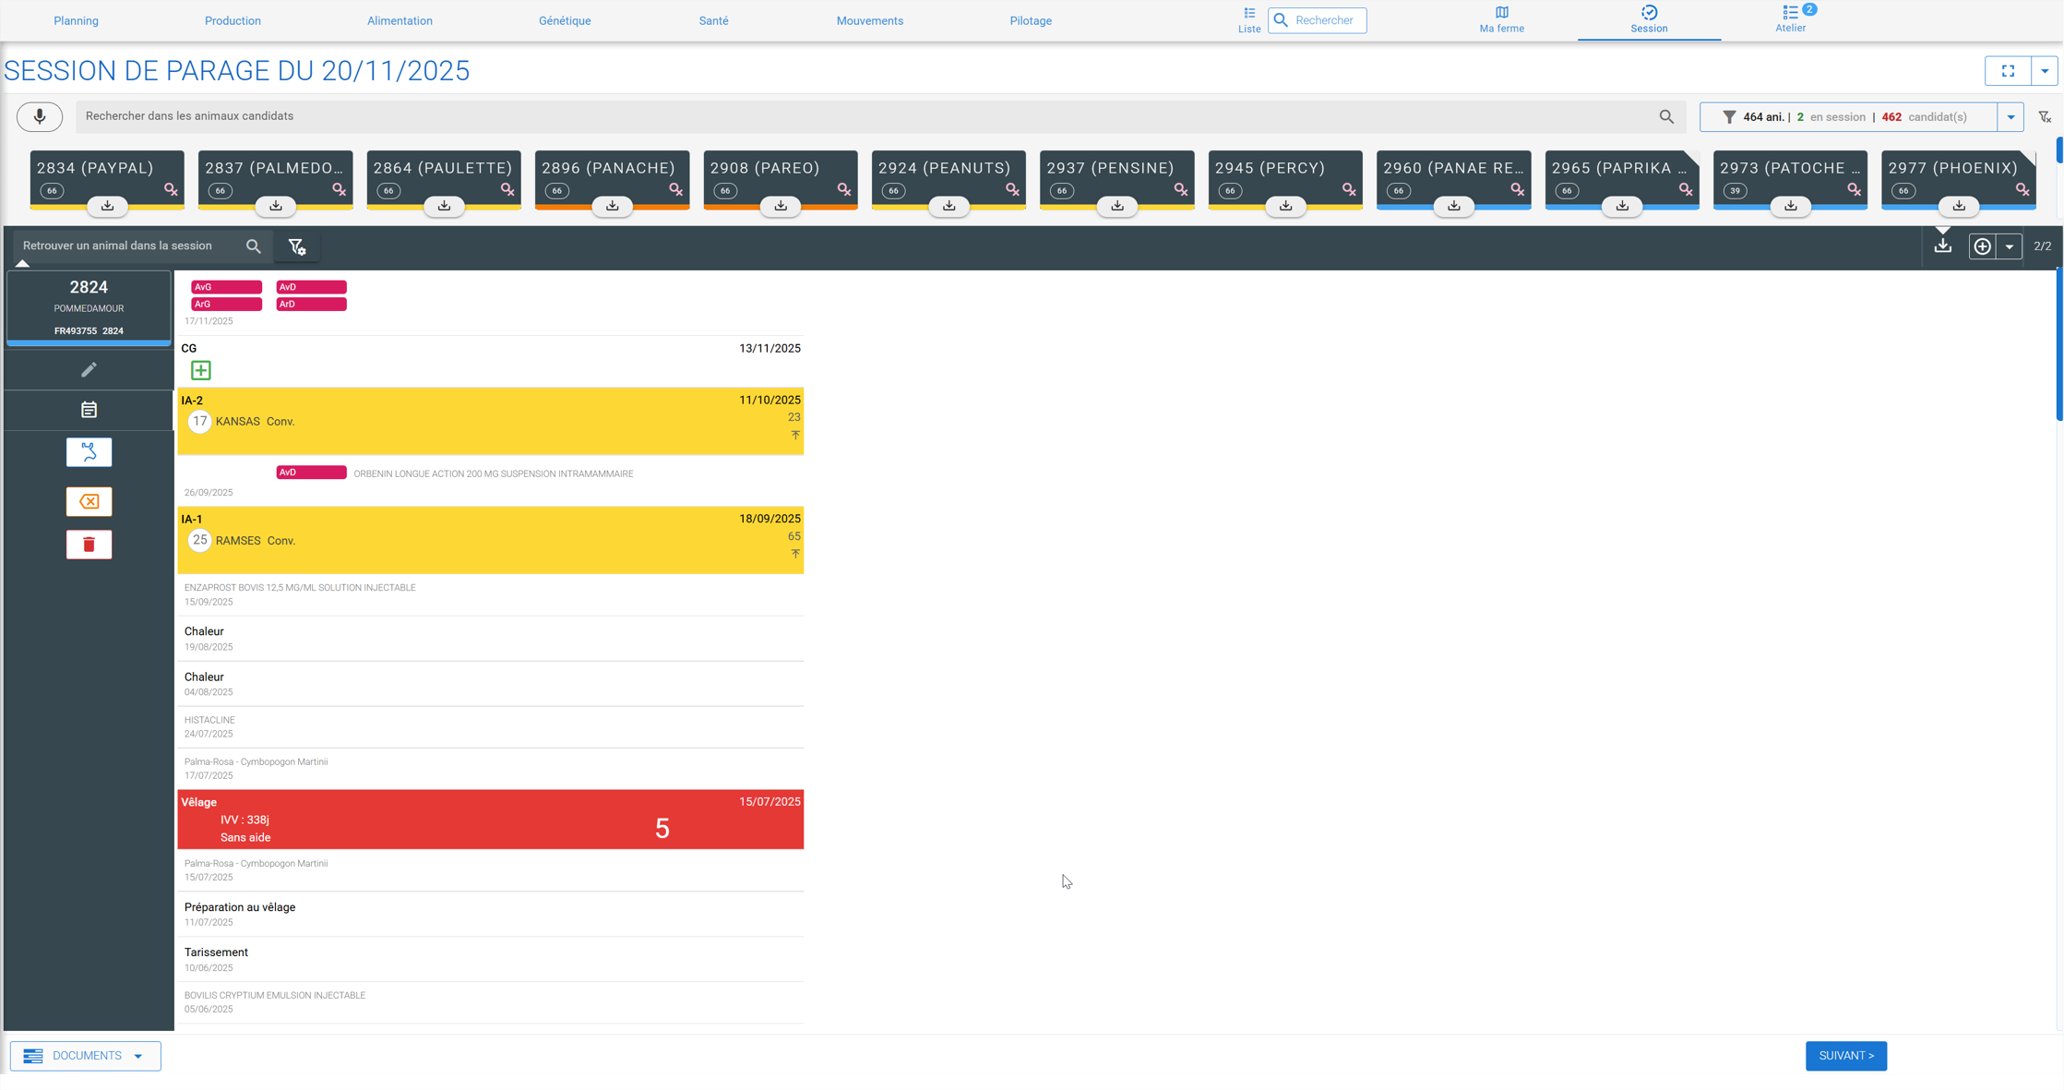Download 2896 (PANACHE) into session
The image size is (2064, 1090).
pos(613,206)
